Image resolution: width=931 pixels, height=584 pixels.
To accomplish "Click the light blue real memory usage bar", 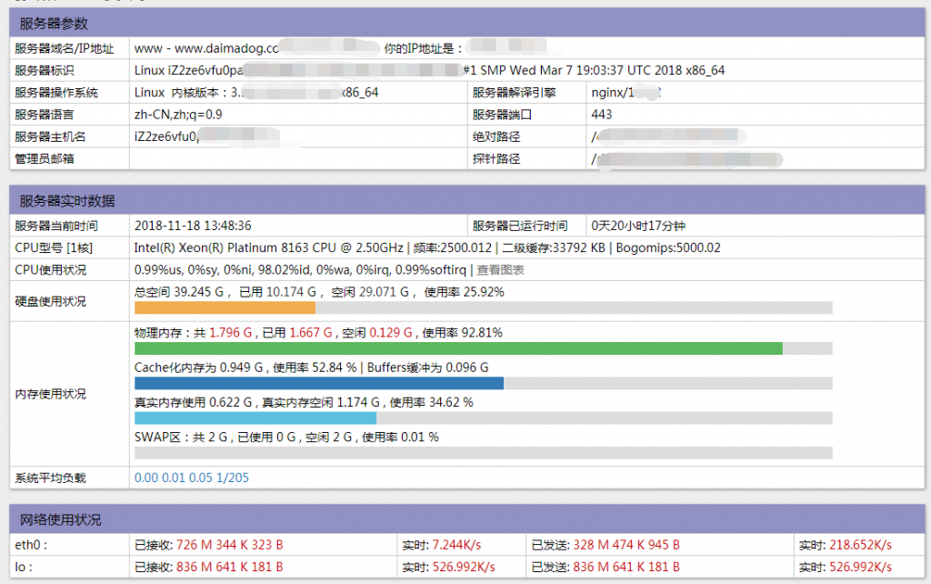I will pyautogui.click(x=255, y=418).
